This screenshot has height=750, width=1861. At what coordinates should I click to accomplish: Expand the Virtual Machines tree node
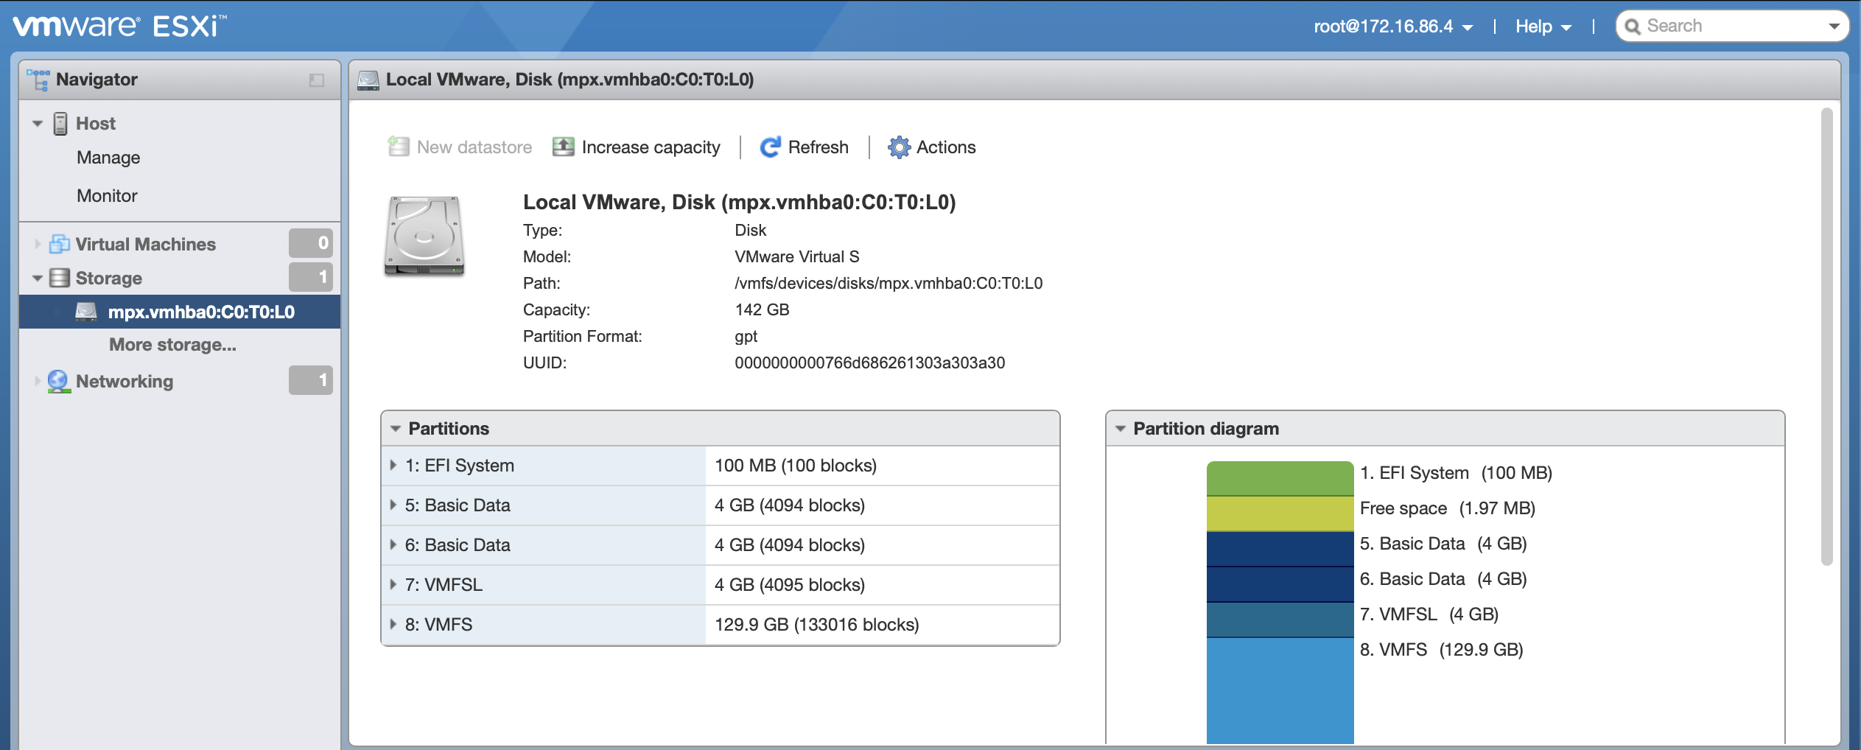click(38, 244)
